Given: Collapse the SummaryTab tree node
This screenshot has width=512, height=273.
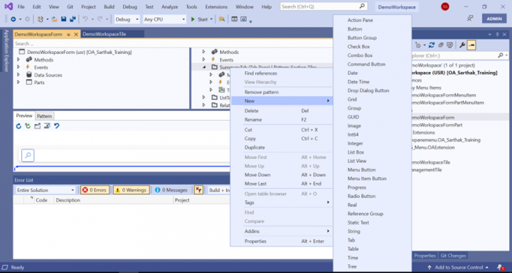Looking at the screenshot, I should click(205, 67).
